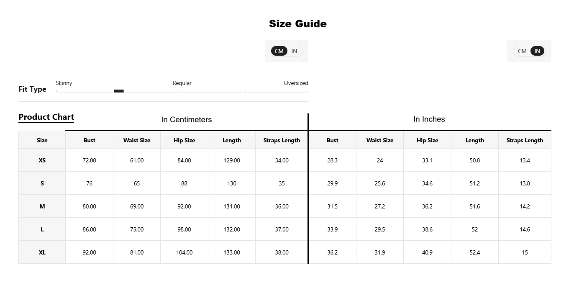Click the L size row header
Viewport: 574px width, 293px height.
coord(42,229)
